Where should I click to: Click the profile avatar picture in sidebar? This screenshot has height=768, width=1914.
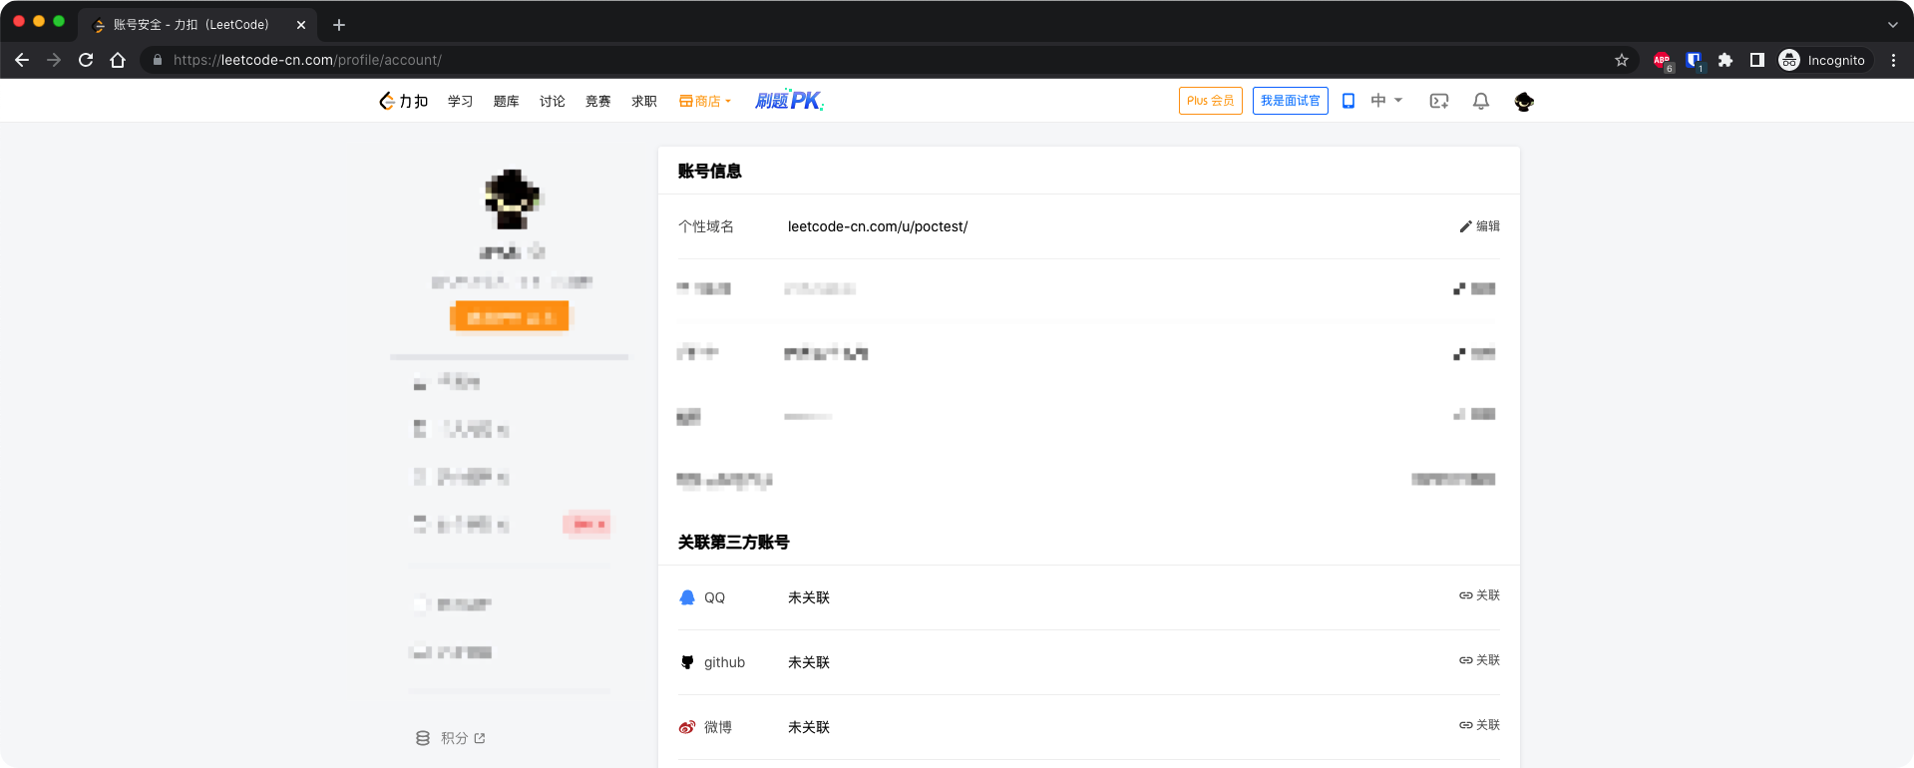pos(512,198)
